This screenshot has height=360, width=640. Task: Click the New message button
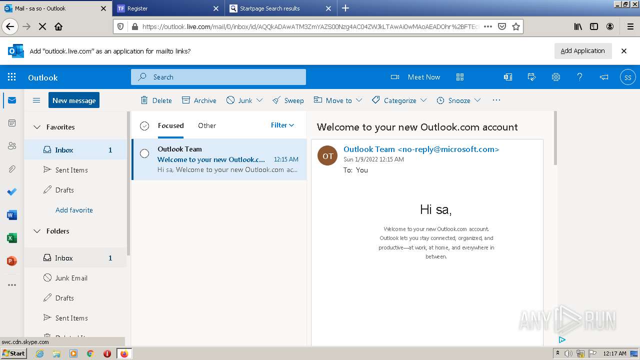(x=74, y=100)
